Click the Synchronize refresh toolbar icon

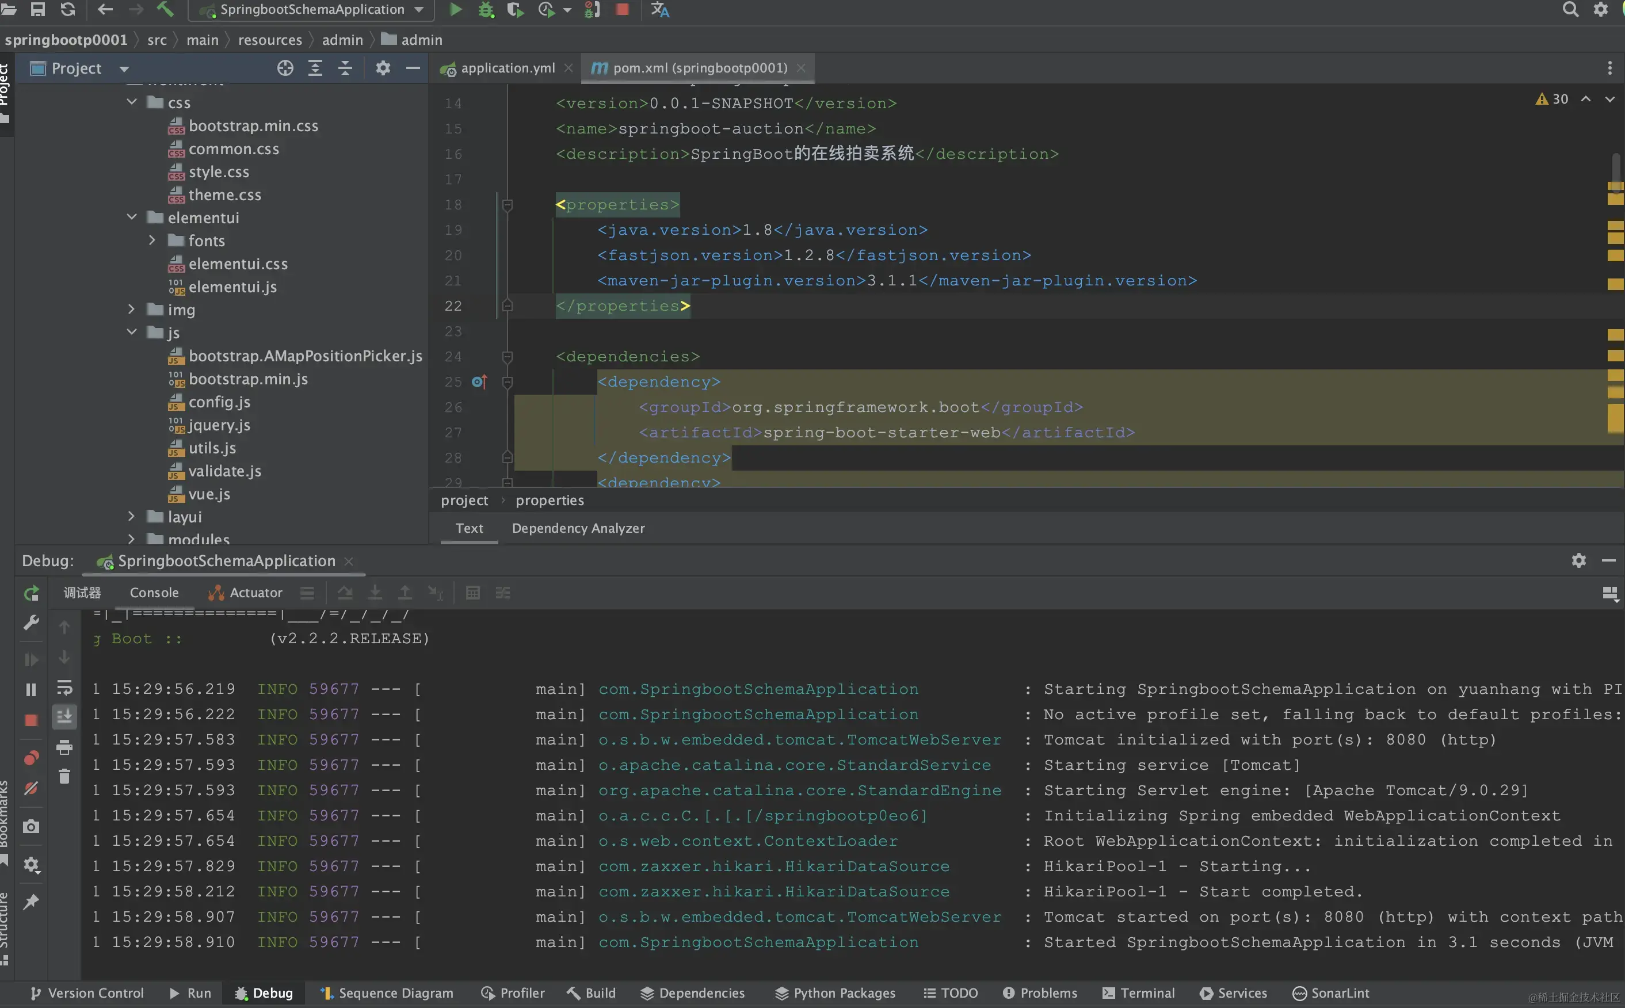[68, 9]
